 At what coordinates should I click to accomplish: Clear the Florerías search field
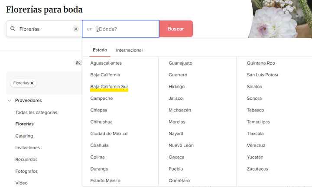[75, 29]
